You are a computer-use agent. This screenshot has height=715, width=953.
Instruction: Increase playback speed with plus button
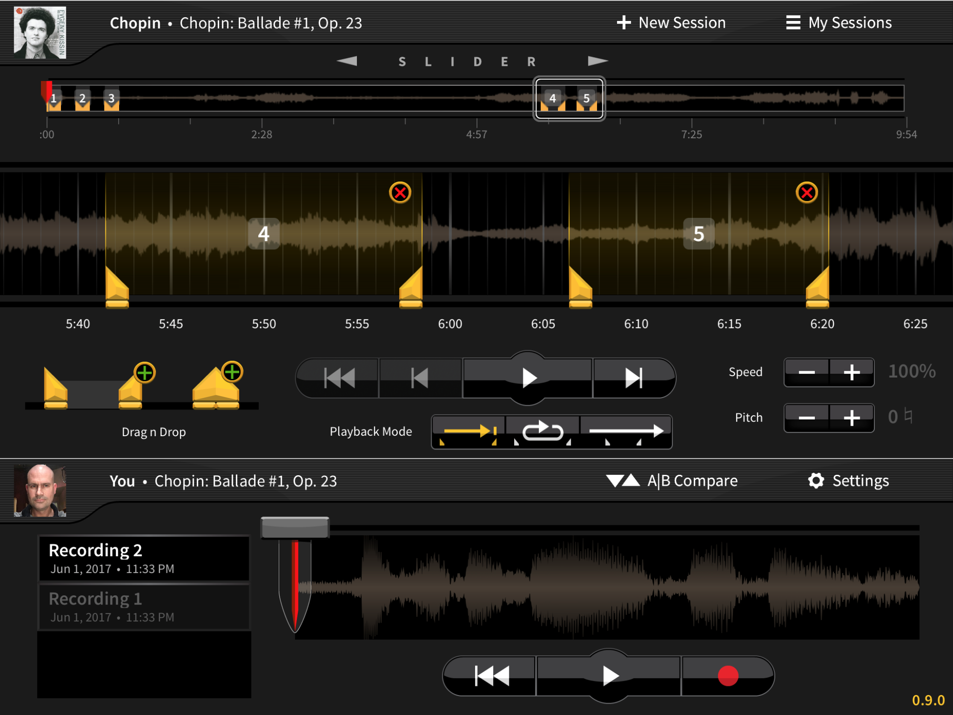click(852, 372)
